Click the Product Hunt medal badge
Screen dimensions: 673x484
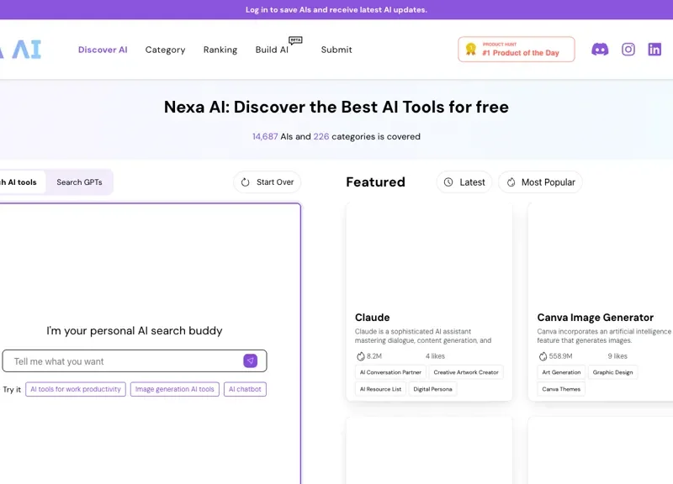point(517,50)
